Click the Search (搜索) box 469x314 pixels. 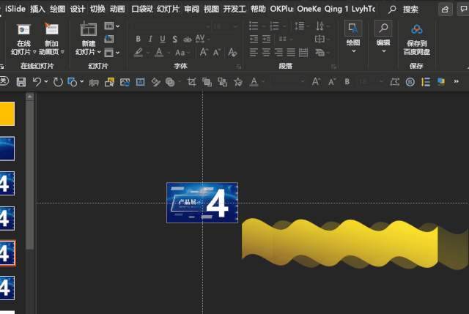tap(403, 10)
